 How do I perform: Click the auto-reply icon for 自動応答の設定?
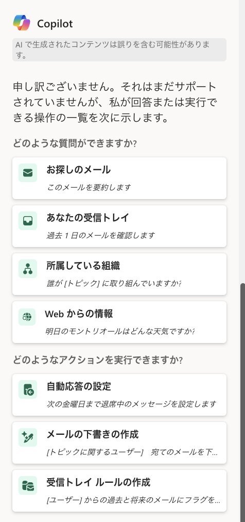pyautogui.click(x=28, y=389)
